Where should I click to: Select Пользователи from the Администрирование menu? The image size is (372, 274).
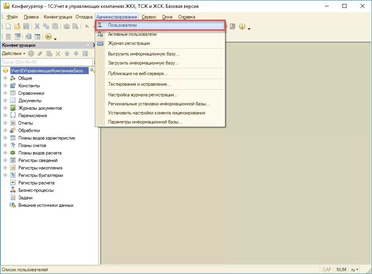pyautogui.click(x=160, y=25)
